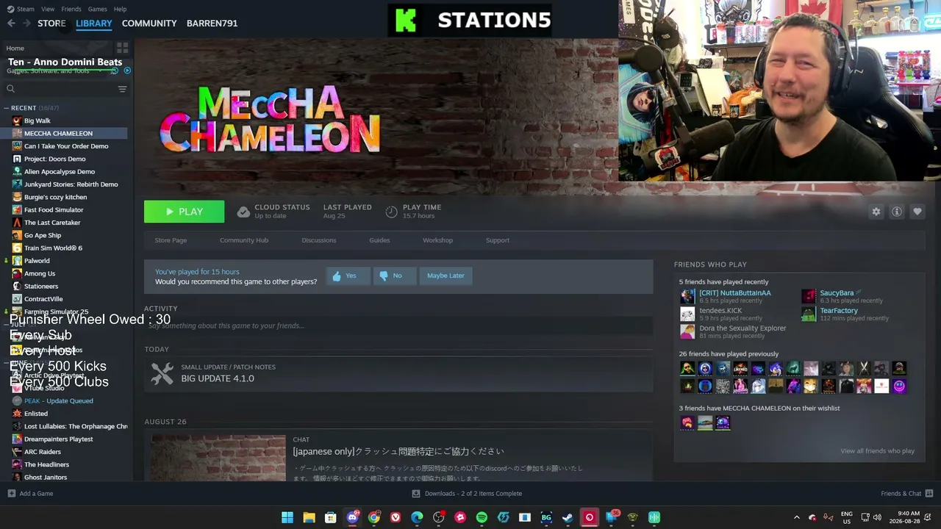941x529 pixels.
Task: Select ARC Raiders in library
Action: [x=43, y=452]
